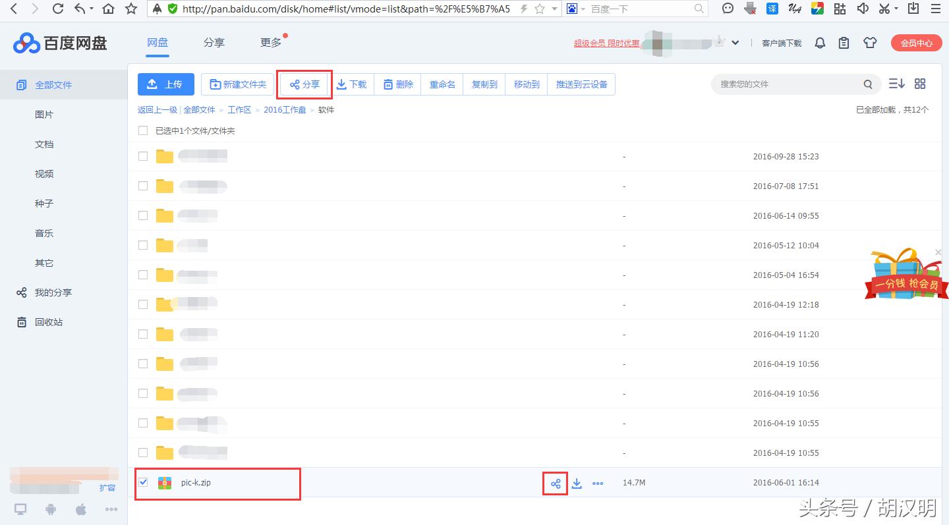Open the Baidu paw search engine selector
The image size is (949, 525).
tap(572, 9)
